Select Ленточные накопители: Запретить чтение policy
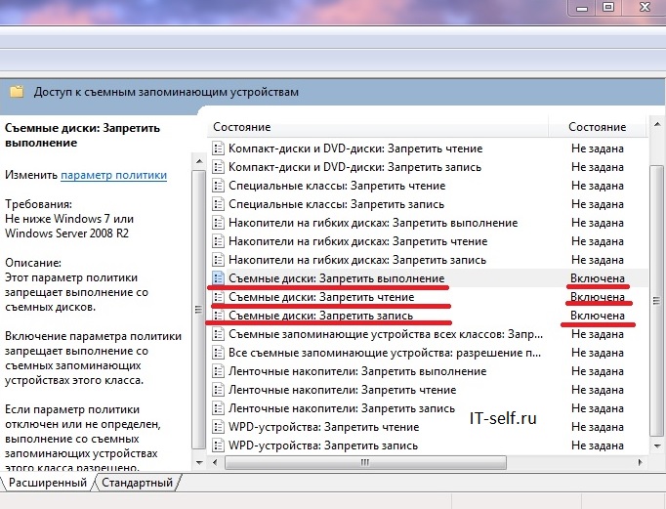Viewport: 666px width, 509px height. [x=343, y=390]
